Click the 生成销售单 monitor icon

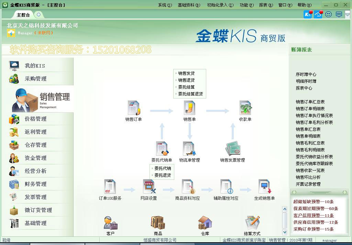(x=264, y=187)
